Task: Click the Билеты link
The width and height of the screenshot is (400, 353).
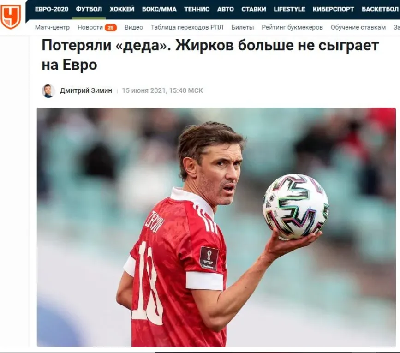Action: coord(242,27)
